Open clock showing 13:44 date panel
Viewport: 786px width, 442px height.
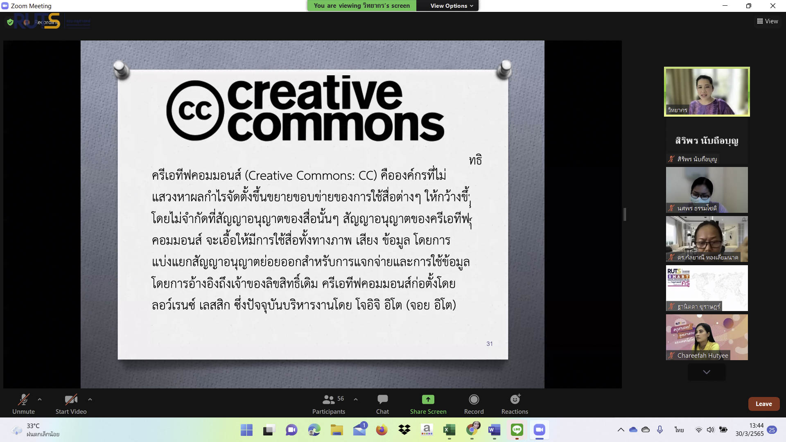click(749, 430)
